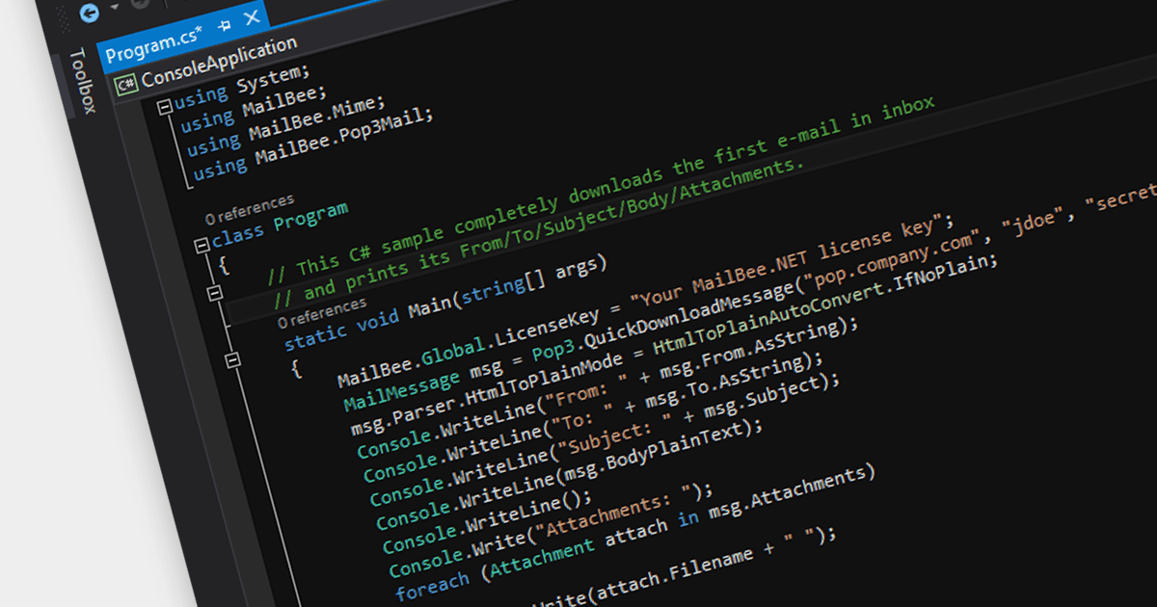
Task: Click the C# project icon in navigation bar
Action: pos(125,85)
